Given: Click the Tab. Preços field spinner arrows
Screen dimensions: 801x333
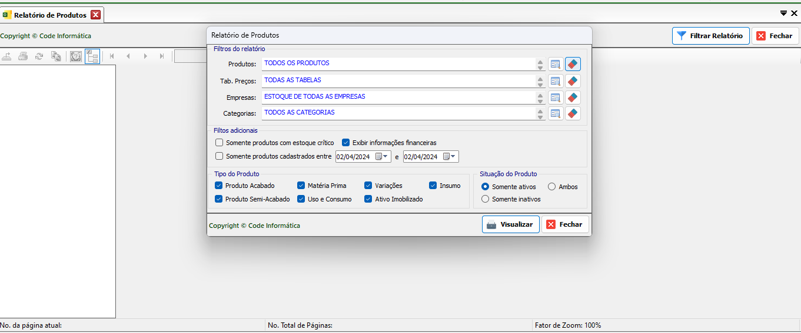Looking at the screenshot, I should pyautogui.click(x=540, y=81).
